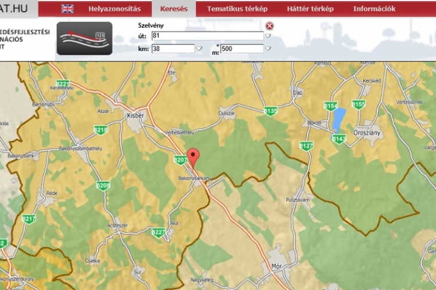436x290 pixels.
Task: Click the 8208 road shield
Action: (103, 186)
